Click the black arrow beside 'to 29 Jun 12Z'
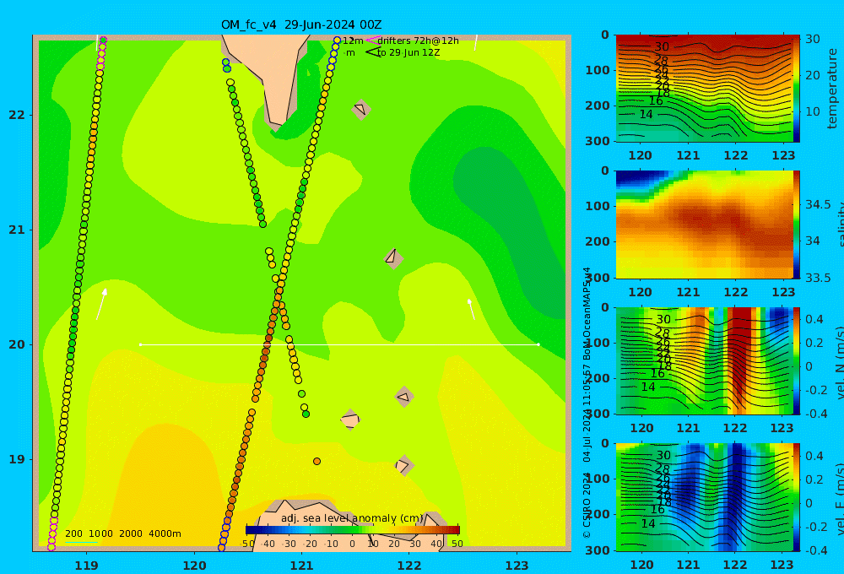 [373, 52]
